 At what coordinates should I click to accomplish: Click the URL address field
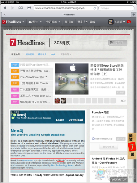pos(66,8)
